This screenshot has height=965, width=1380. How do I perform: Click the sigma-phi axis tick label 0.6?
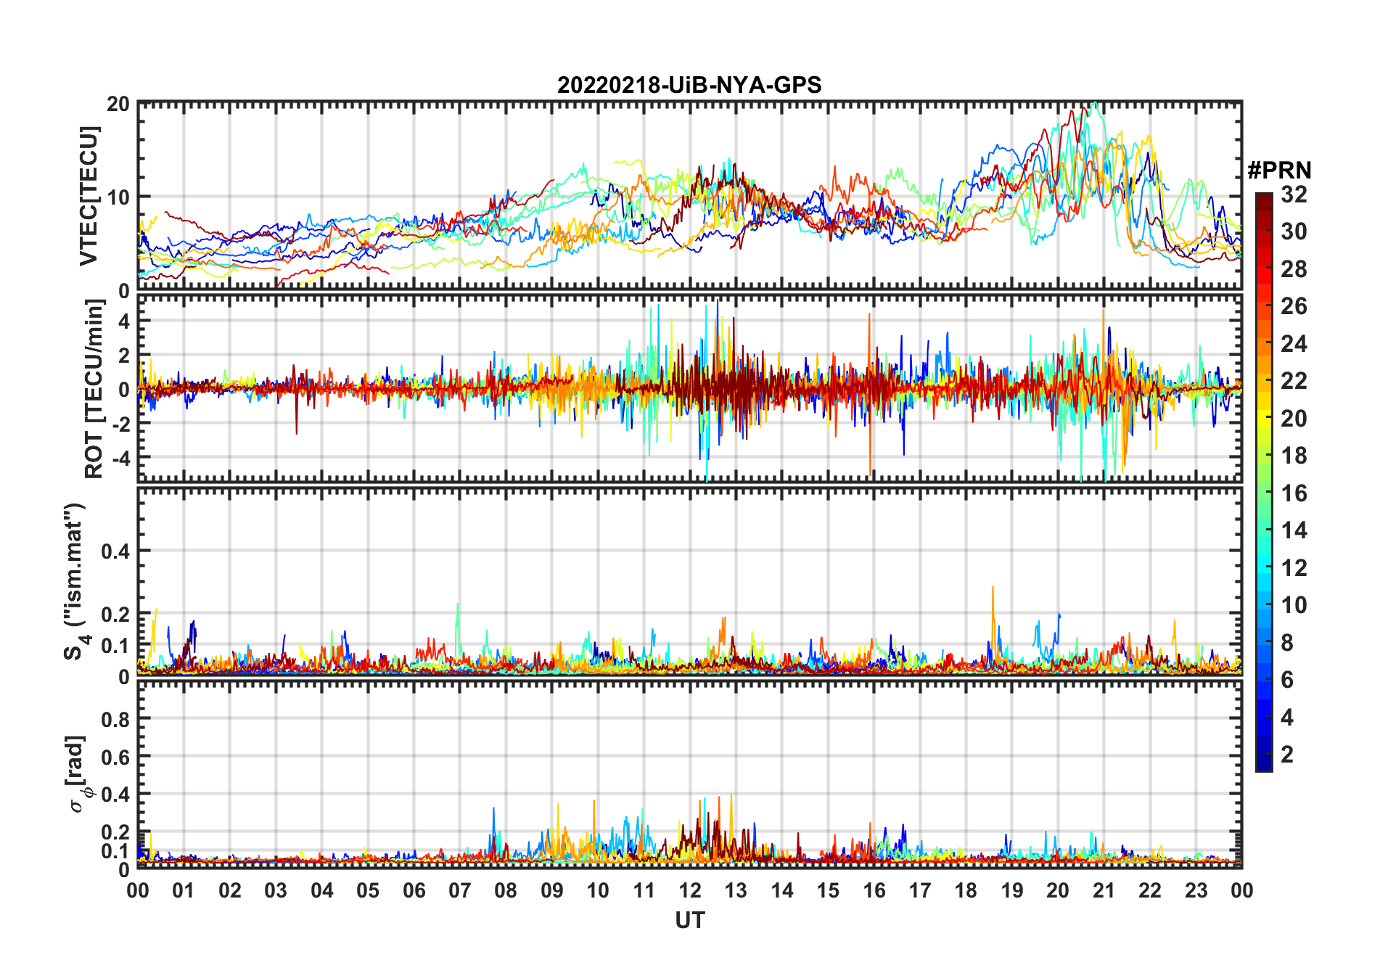(x=116, y=757)
